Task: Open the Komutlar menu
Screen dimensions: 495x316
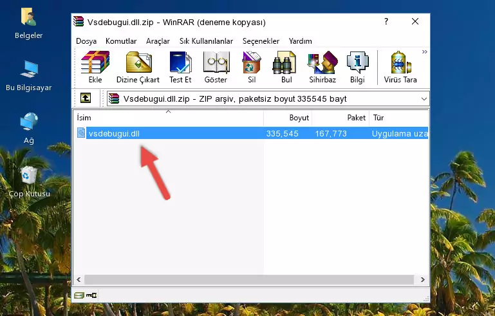Action: coord(121,41)
